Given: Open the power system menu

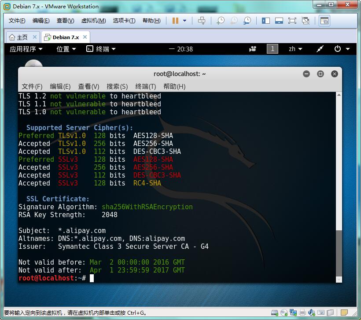Looking at the screenshot, I should 342,49.
